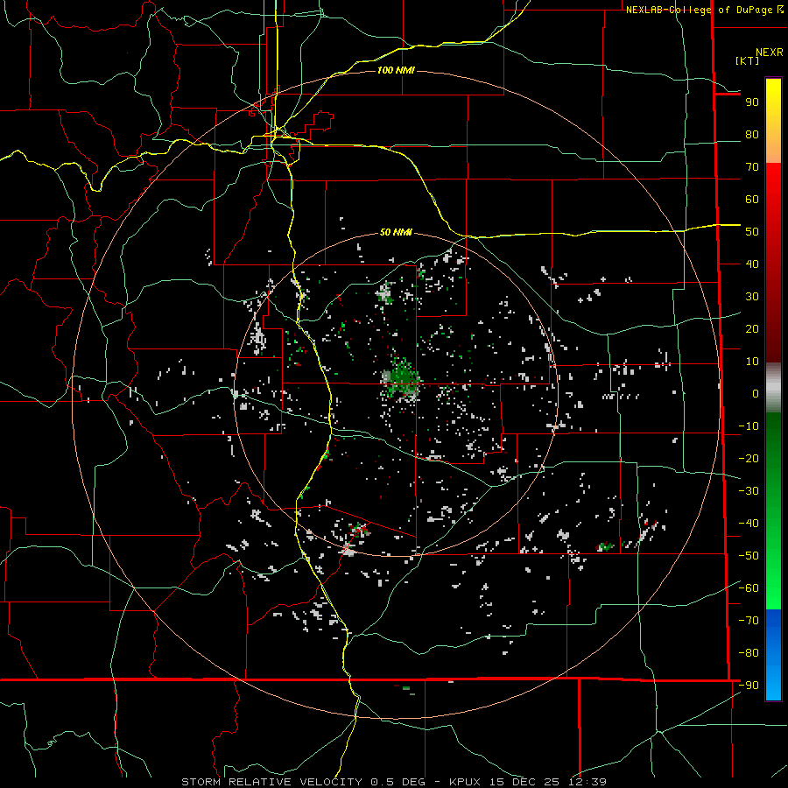The width and height of the screenshot is (788, 788).
Task: Click the "50 NMI" range ring label
Action: click(x=396, y=232)
